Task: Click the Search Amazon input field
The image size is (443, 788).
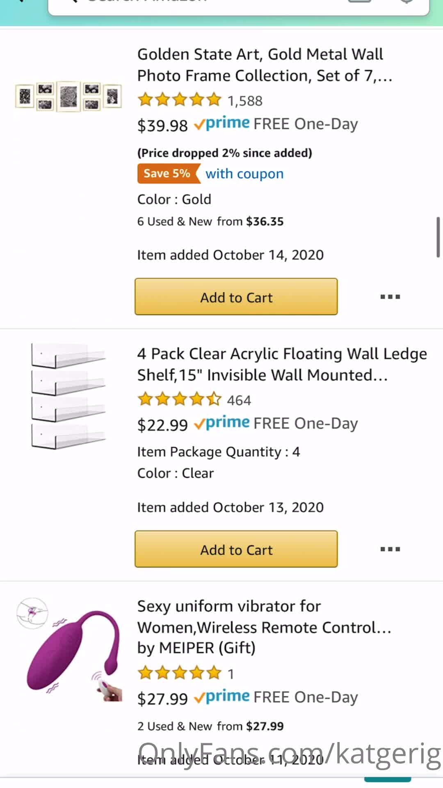Action: [238, 4]
